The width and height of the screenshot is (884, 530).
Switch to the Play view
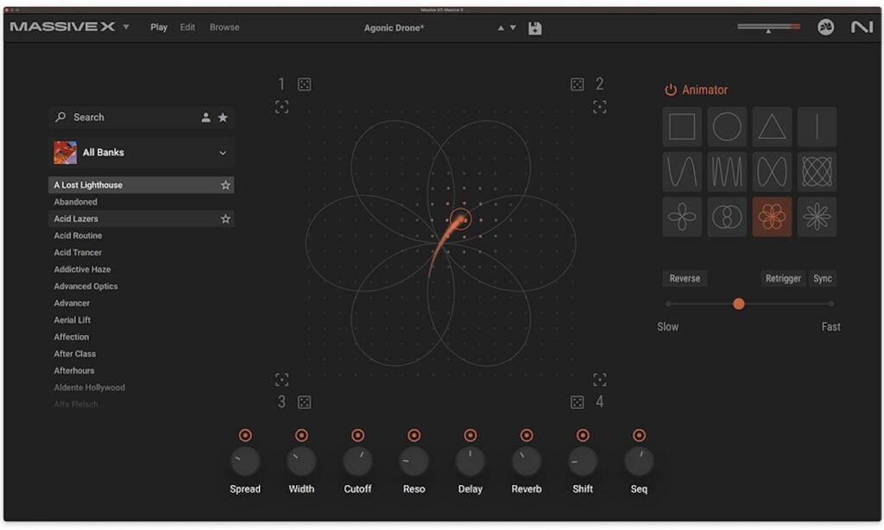coord(159,27)
